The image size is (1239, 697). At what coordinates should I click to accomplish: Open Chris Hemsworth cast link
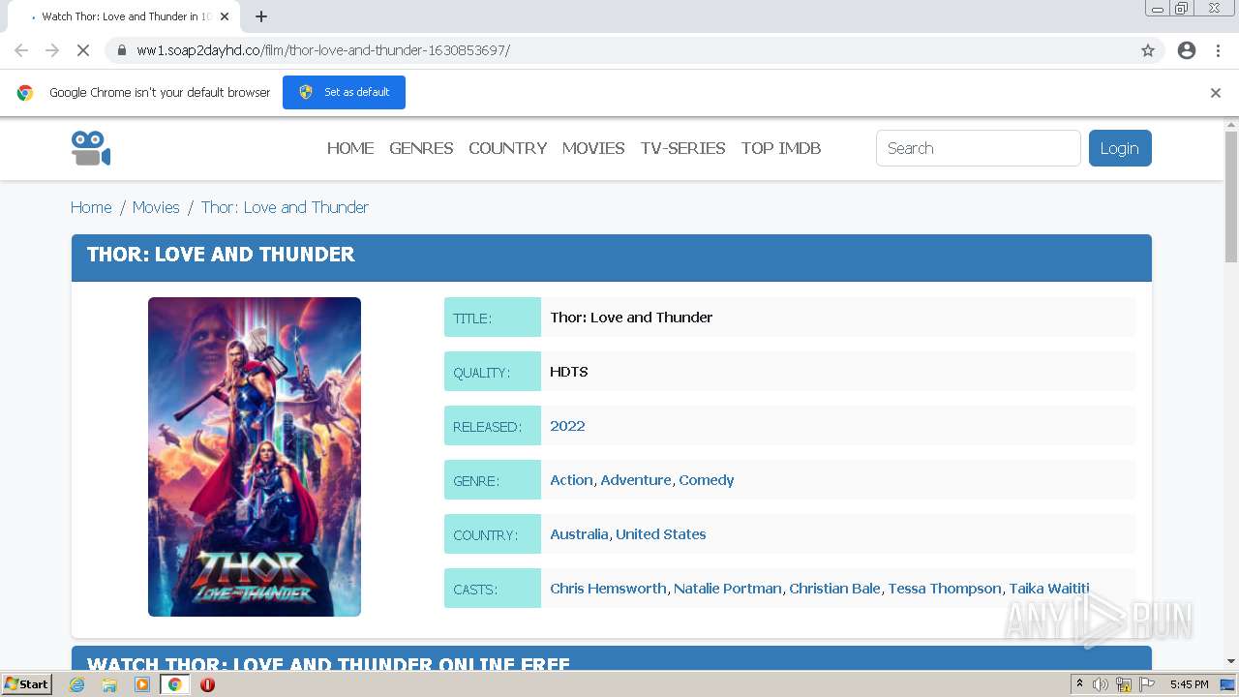(x=608, y=589)
